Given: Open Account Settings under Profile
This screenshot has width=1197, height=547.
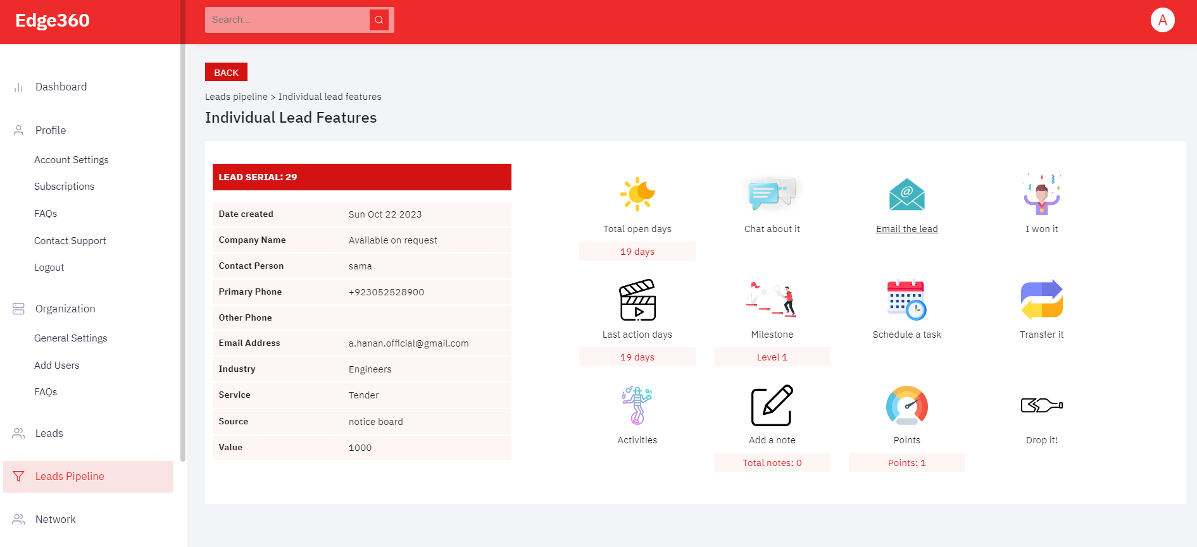Looking at the screenshot, I should (x=72, y=160).
